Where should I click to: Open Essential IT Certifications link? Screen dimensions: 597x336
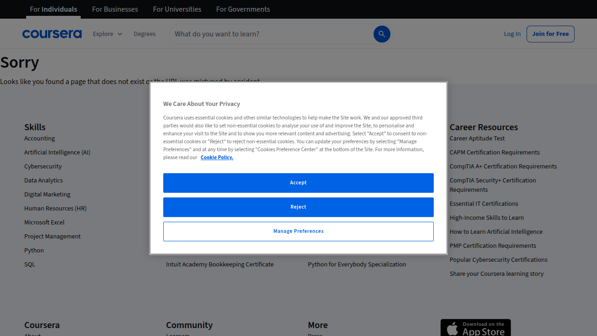[484, 204]
